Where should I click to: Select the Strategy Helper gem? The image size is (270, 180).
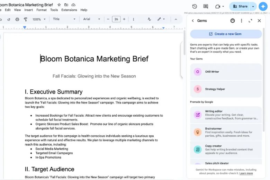click(x=226, y=89)
